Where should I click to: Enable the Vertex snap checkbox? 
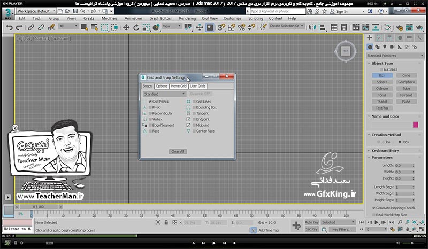[x=150, y=119]
